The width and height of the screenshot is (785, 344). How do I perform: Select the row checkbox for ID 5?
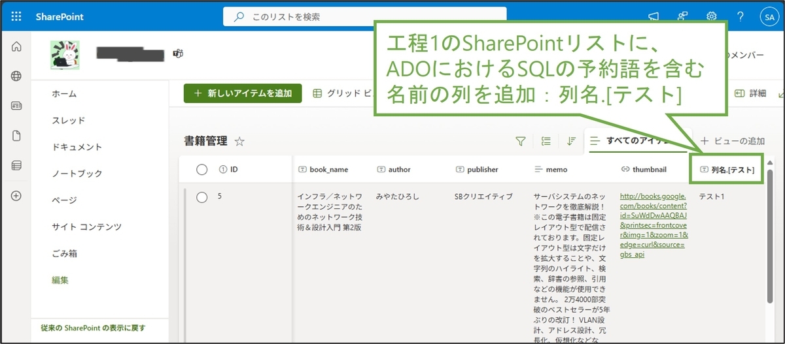[x=201, y=197]
